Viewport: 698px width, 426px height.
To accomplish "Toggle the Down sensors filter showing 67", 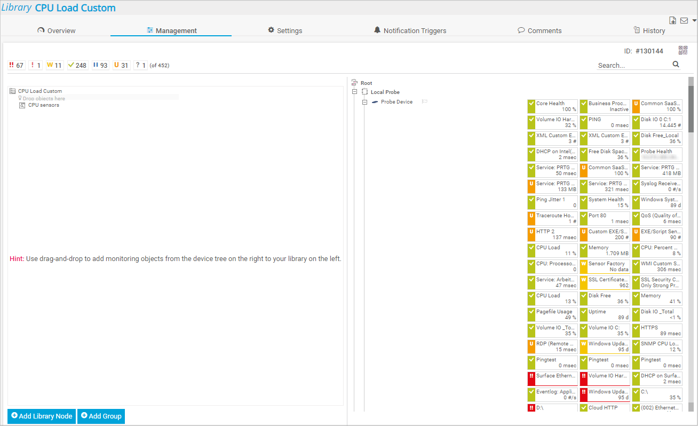I will (x=17, y=65).
